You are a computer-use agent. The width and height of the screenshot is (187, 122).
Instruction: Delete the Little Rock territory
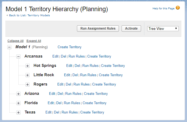[x=75, y=75]
